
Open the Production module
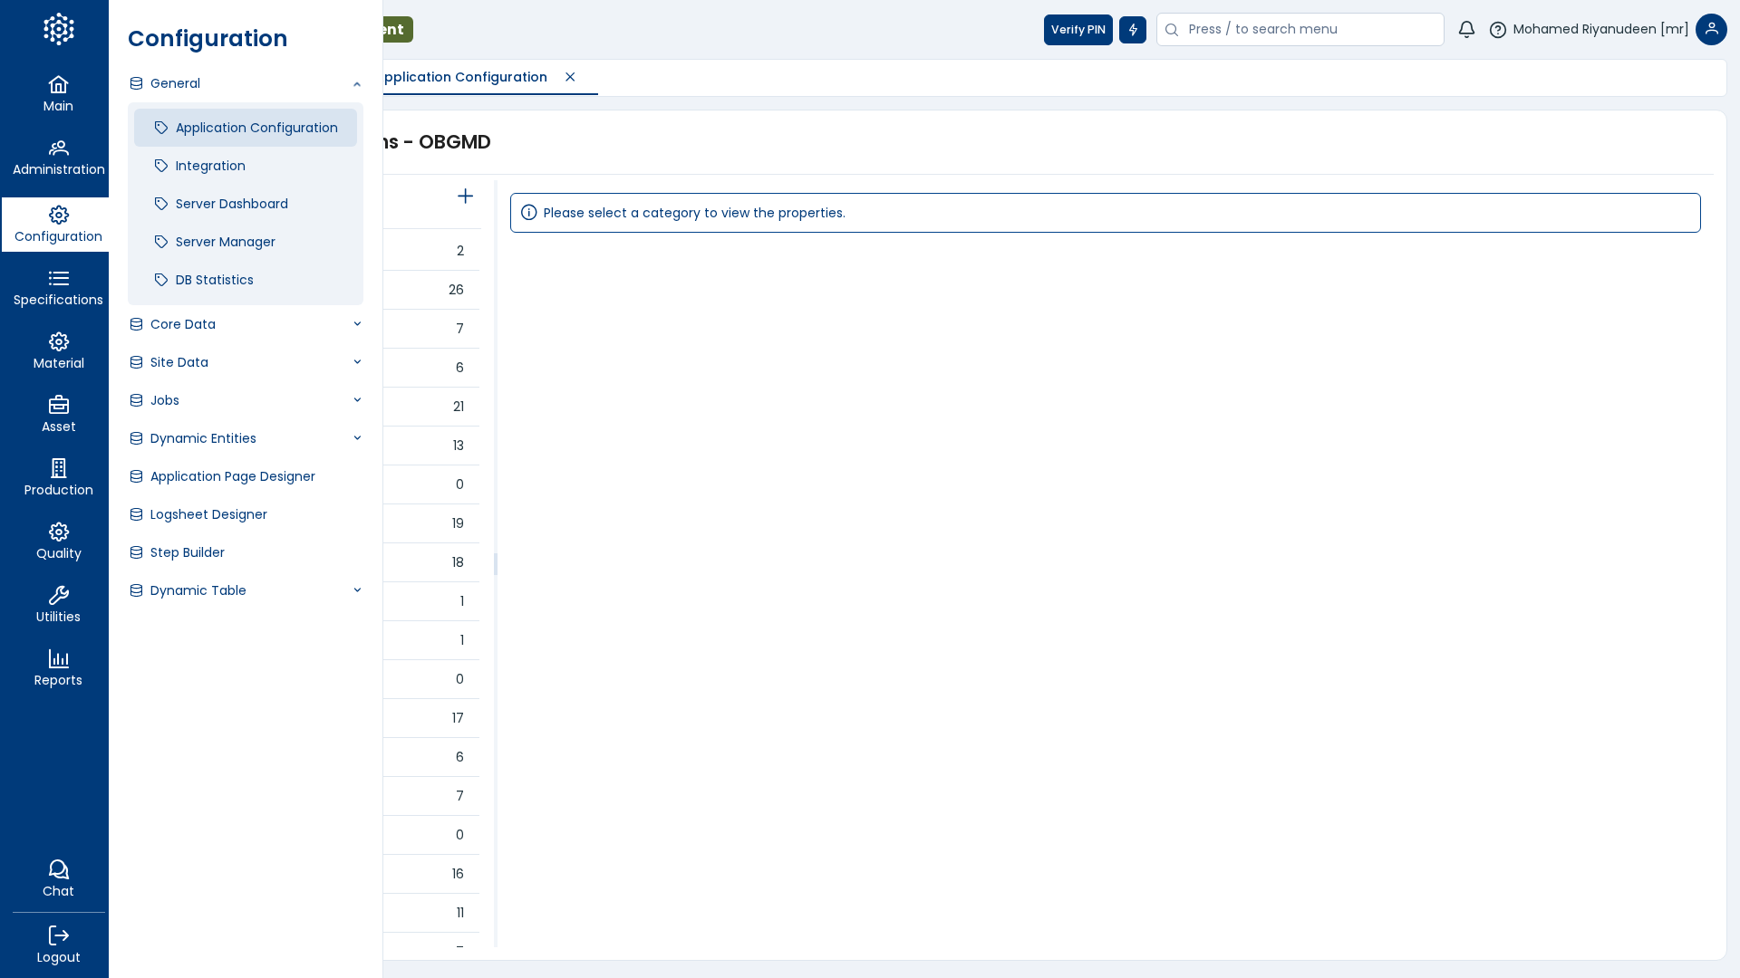point(58,478)
